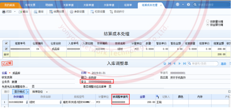Select 按金额分摊 radio option
232x109 pixels.
208,24
